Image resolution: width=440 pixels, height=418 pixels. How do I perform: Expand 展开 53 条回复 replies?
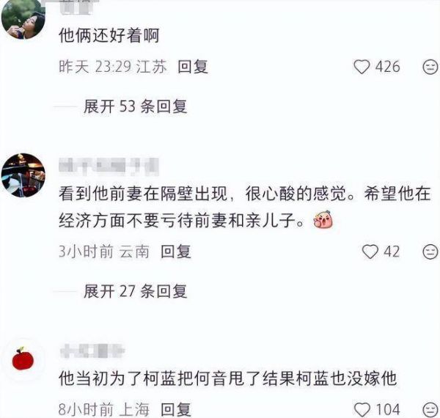[135, 106]
